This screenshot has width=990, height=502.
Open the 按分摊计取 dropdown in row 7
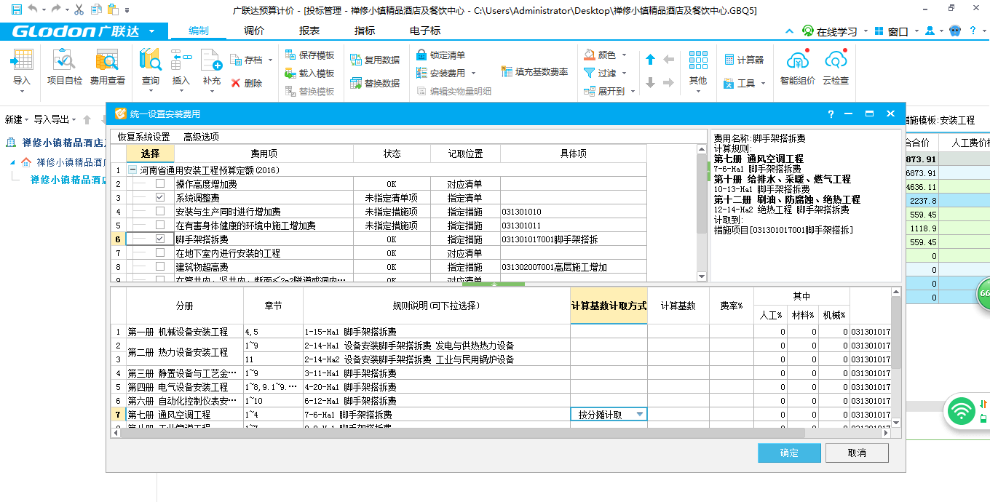pyautogui.click(x=640, y=414)
